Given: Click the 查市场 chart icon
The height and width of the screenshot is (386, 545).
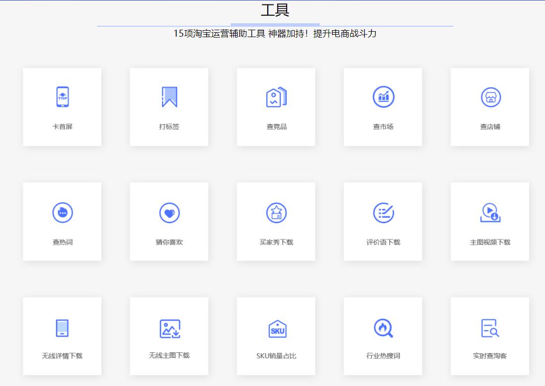Looking at the screenshot, I should pos(383,97).
